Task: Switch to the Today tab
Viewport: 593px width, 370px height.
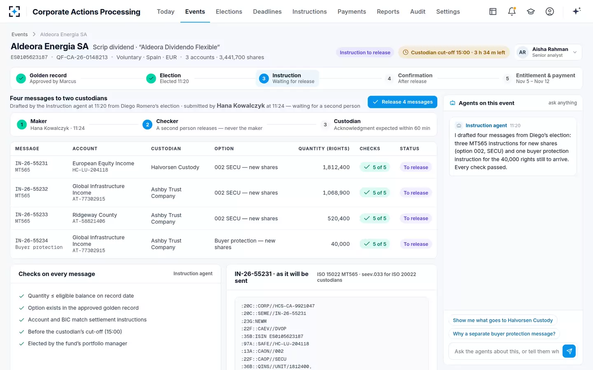Action: [166, 12]
